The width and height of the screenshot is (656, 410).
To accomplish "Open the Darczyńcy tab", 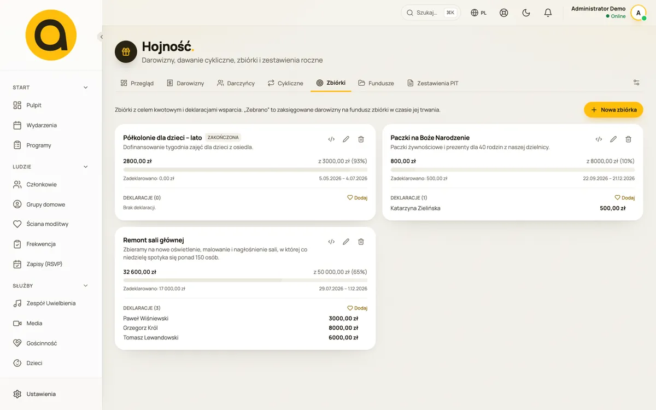I will (236, 83).
